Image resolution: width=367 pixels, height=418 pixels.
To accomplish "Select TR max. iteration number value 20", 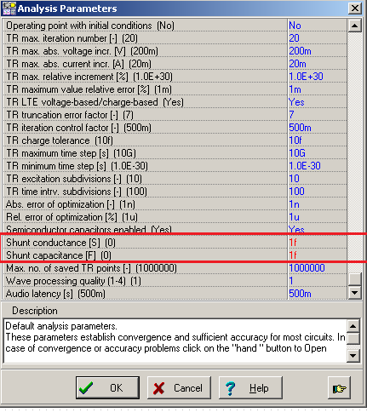I will (294, 38).
